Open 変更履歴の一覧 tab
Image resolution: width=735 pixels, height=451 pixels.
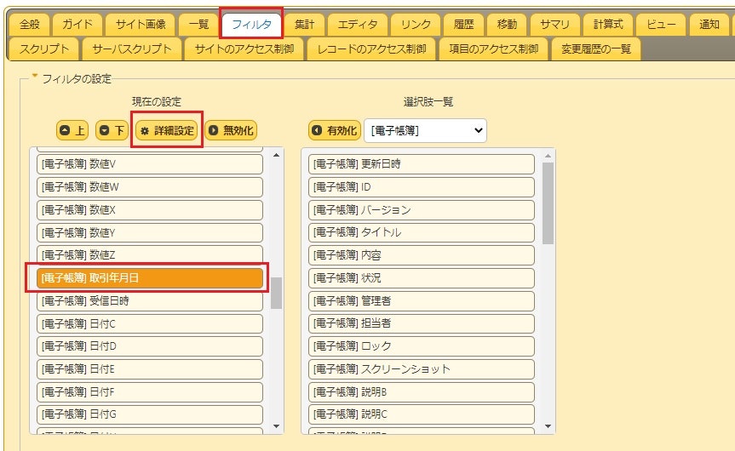tap(596, 49)
